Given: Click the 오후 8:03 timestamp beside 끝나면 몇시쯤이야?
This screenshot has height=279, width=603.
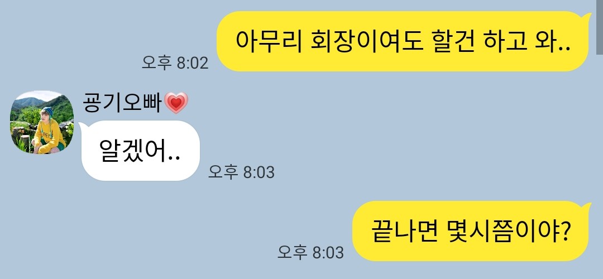Looking at the screenshot, I should [x=311, y=252].
